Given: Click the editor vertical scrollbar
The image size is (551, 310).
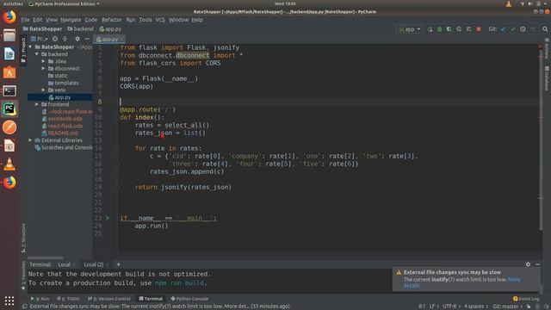Looking at the screenshot, I should tap(541, 137).
